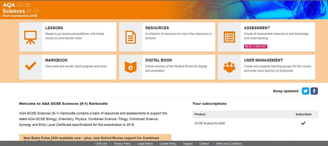
Task: Open the RESOURCES tile heading
Action: pos(157,28)
